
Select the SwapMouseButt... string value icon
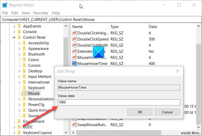tap(74, 125)
